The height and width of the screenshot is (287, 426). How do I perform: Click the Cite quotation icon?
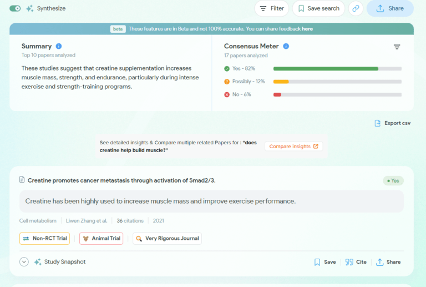click(x=349, y=262)
